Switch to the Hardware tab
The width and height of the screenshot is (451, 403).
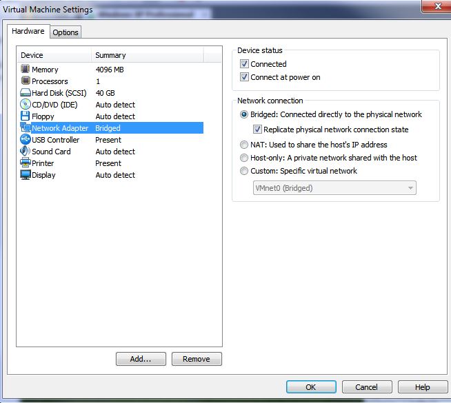28,31
